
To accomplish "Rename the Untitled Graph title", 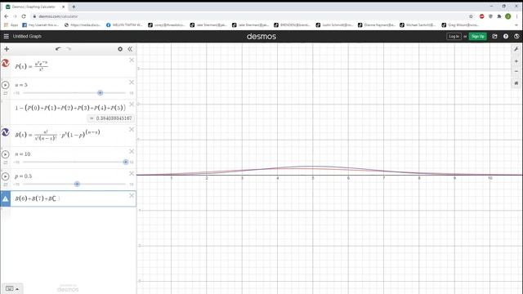I will coord(27,36).
